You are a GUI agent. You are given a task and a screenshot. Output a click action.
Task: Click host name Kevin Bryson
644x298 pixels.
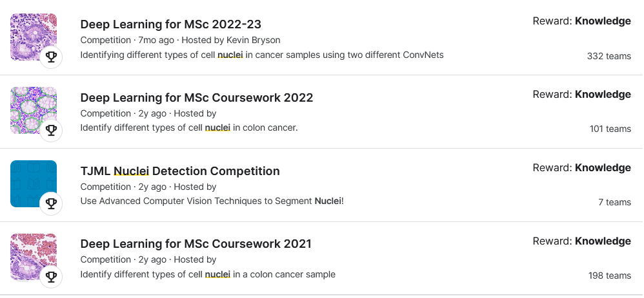tap(254, 40)
